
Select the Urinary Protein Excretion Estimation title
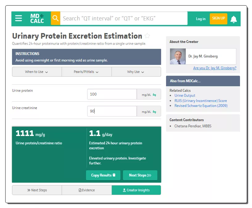tap(77, 36)
